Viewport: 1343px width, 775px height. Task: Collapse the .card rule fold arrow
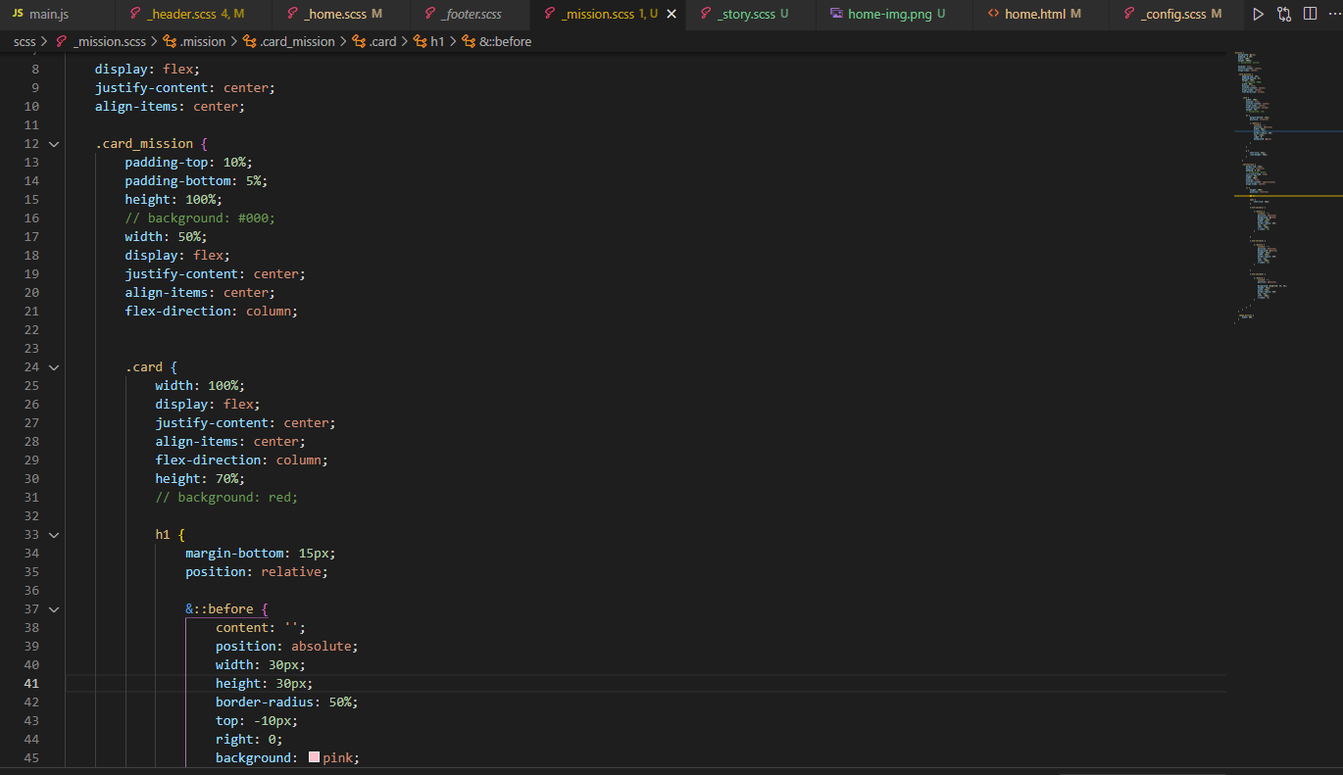pos(54,367)
